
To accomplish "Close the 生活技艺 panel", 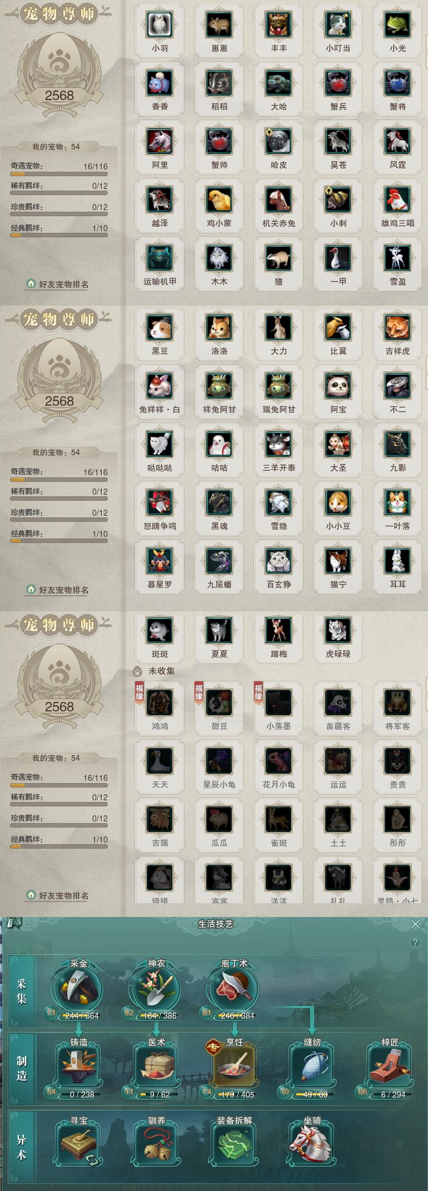I will click(415, 924).
